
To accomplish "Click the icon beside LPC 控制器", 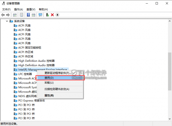I will (15, 74).
